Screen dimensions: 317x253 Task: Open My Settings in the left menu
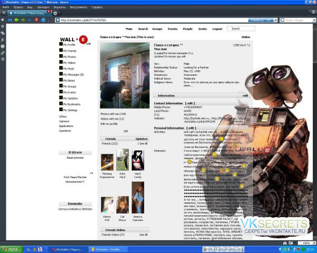[70, 110]
